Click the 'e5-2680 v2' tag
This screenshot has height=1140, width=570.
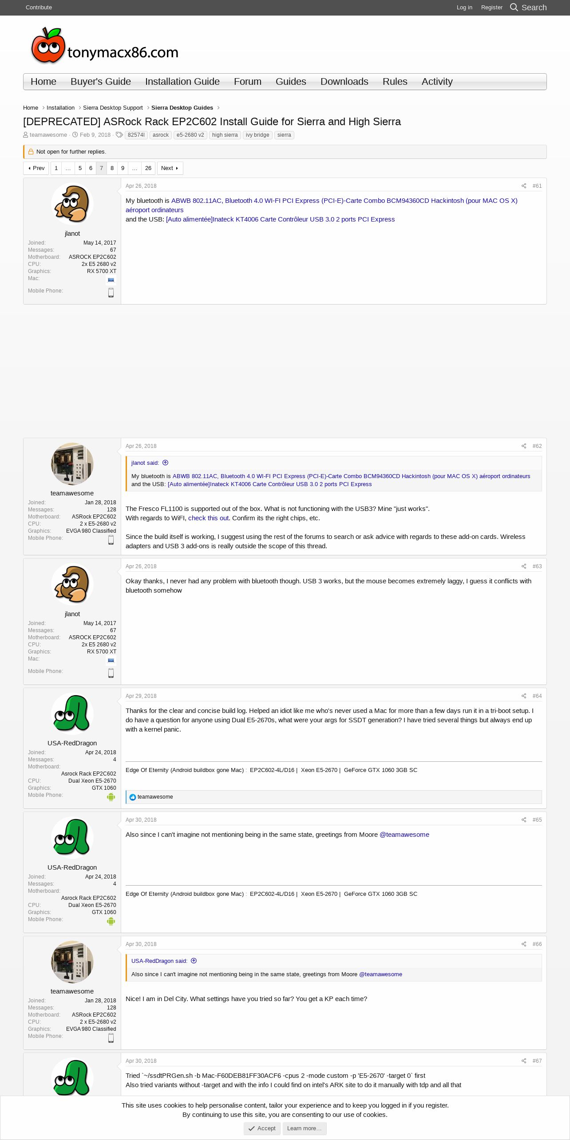tap(190, 135)
